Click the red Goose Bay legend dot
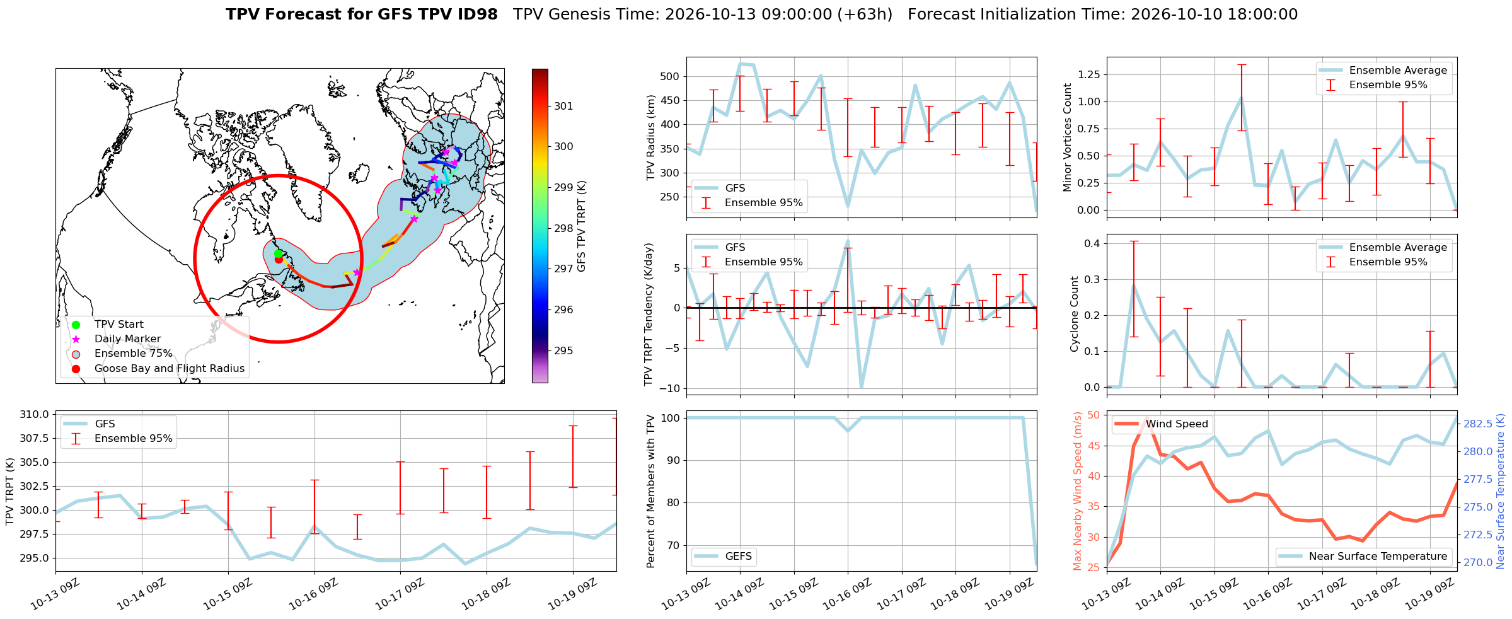Screen dimensions: 1512x619 pos(76,369)
